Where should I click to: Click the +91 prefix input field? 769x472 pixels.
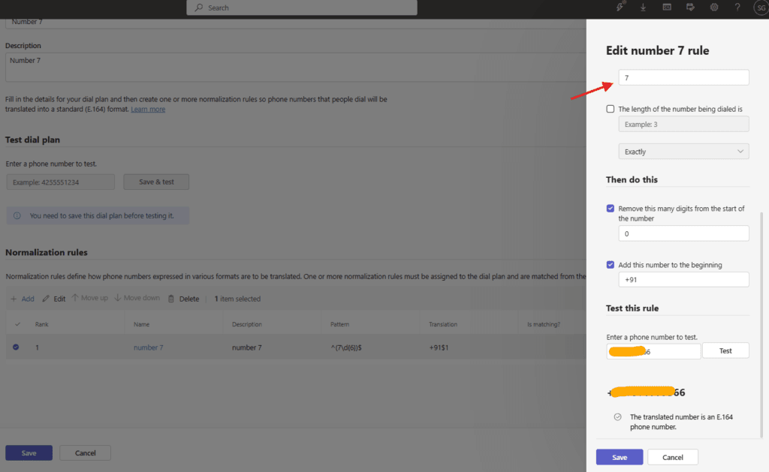(683, 279)
